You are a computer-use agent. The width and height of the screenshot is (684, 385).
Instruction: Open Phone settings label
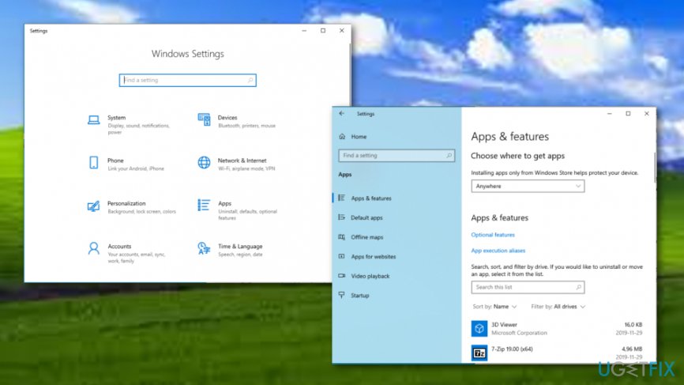[x=115, y=160]
